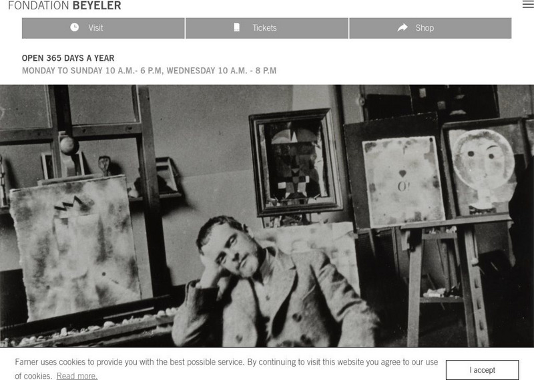
Task: Accept cookies with I accept button
Action: (482, 370)
